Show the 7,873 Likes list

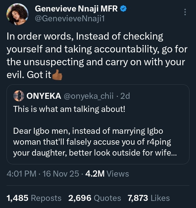[x=149, y=198]
